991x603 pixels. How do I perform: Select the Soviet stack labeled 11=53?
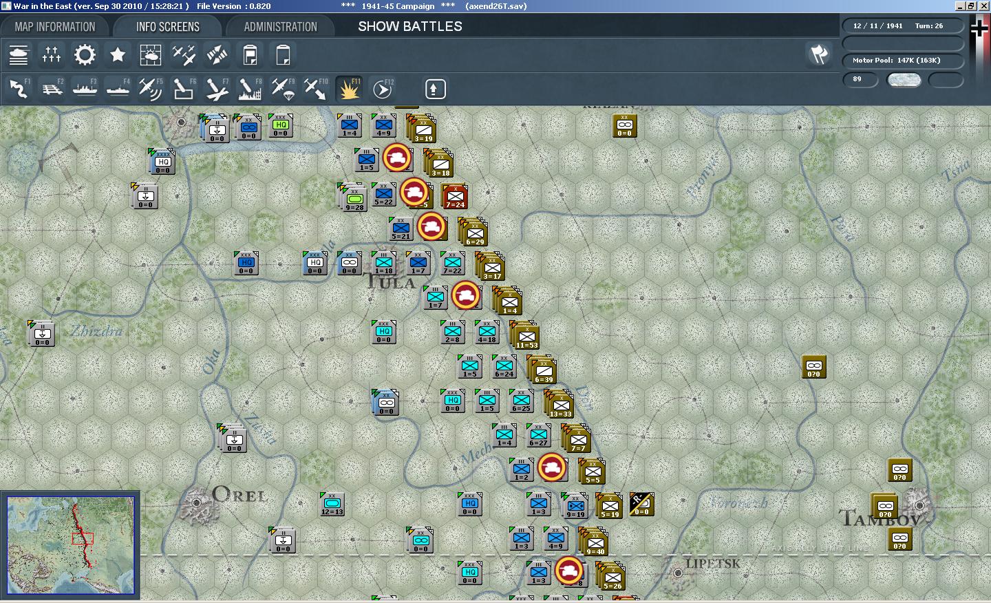coord(525,335)
